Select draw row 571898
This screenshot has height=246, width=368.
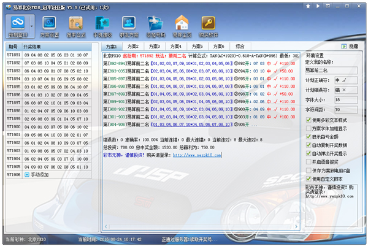tap(48, 111)
